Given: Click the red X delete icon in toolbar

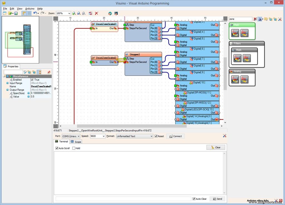Looking at the screenshot, I should [x=97, y=13].
